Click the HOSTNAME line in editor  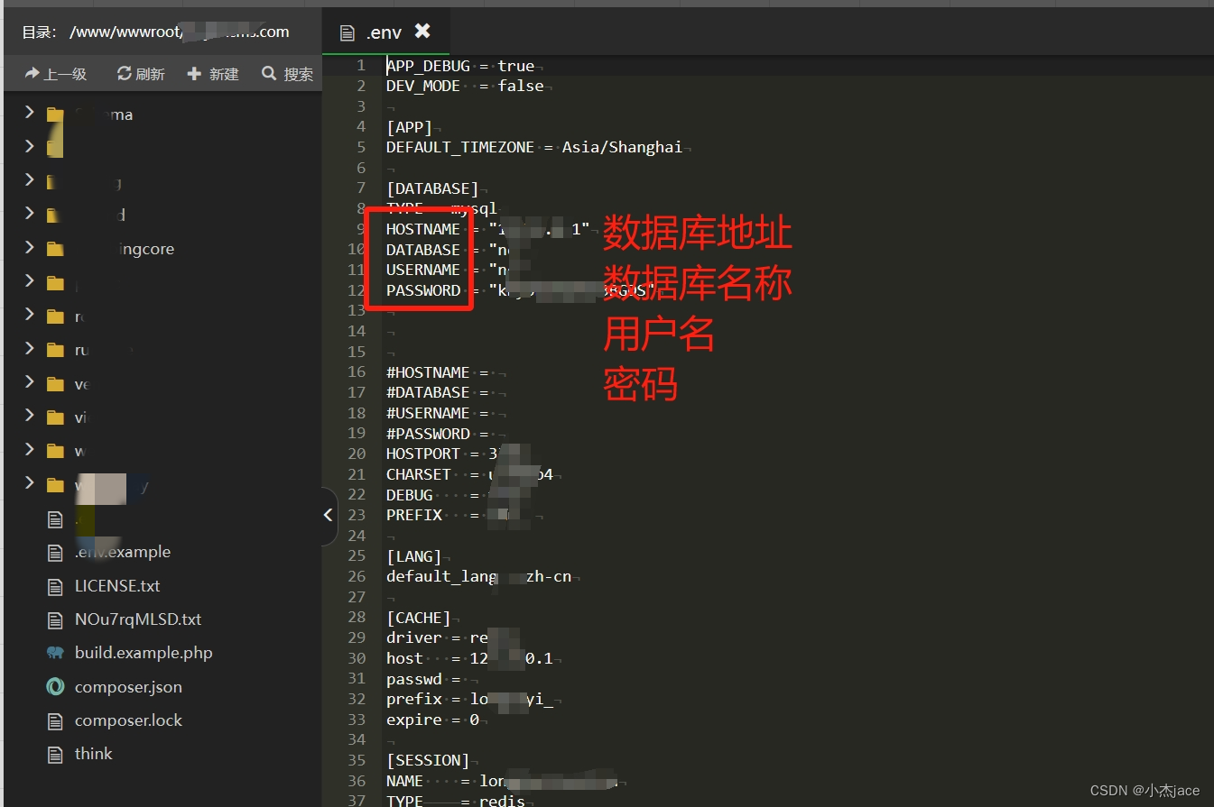click(488, 229)
